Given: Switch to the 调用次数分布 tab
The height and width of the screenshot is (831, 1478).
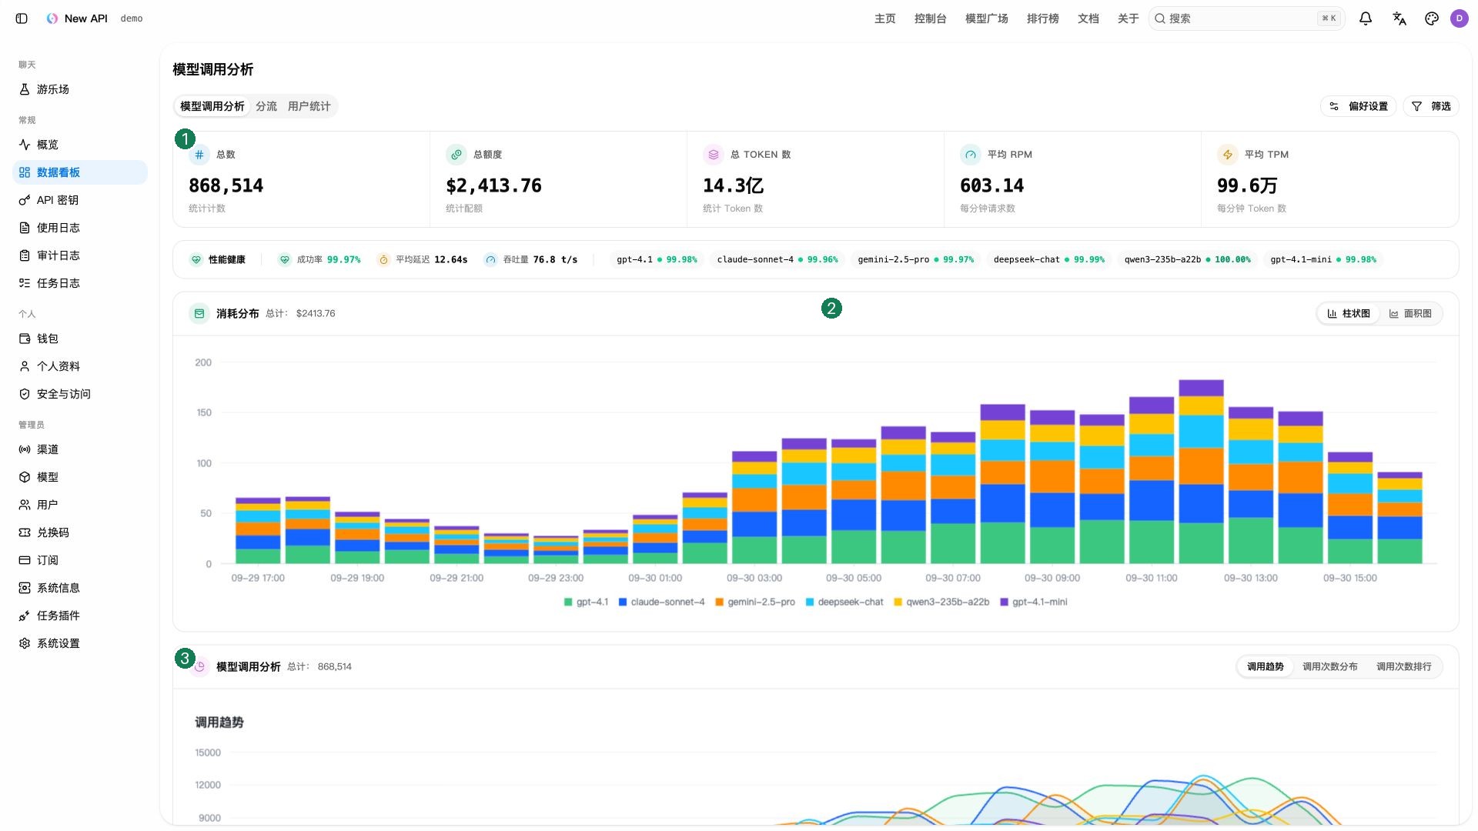Looking at the screenshot, I should 1329,666.
